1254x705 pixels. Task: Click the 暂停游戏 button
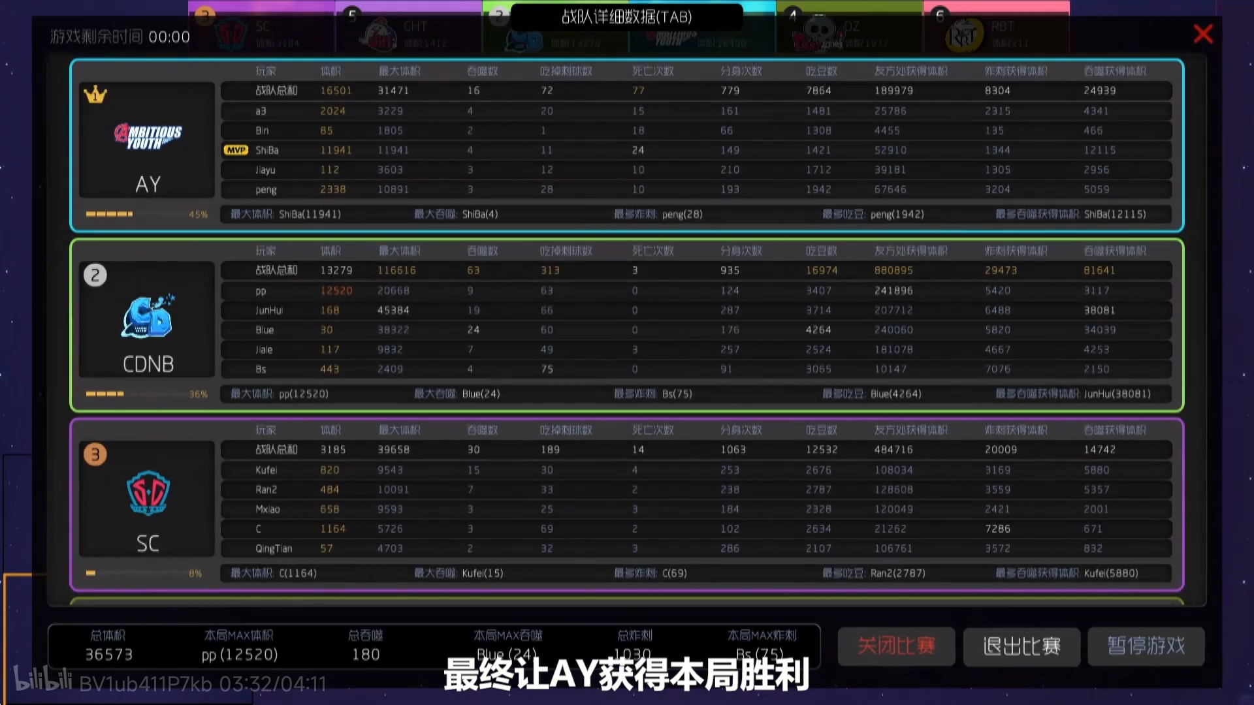[x=1146, y=646]
